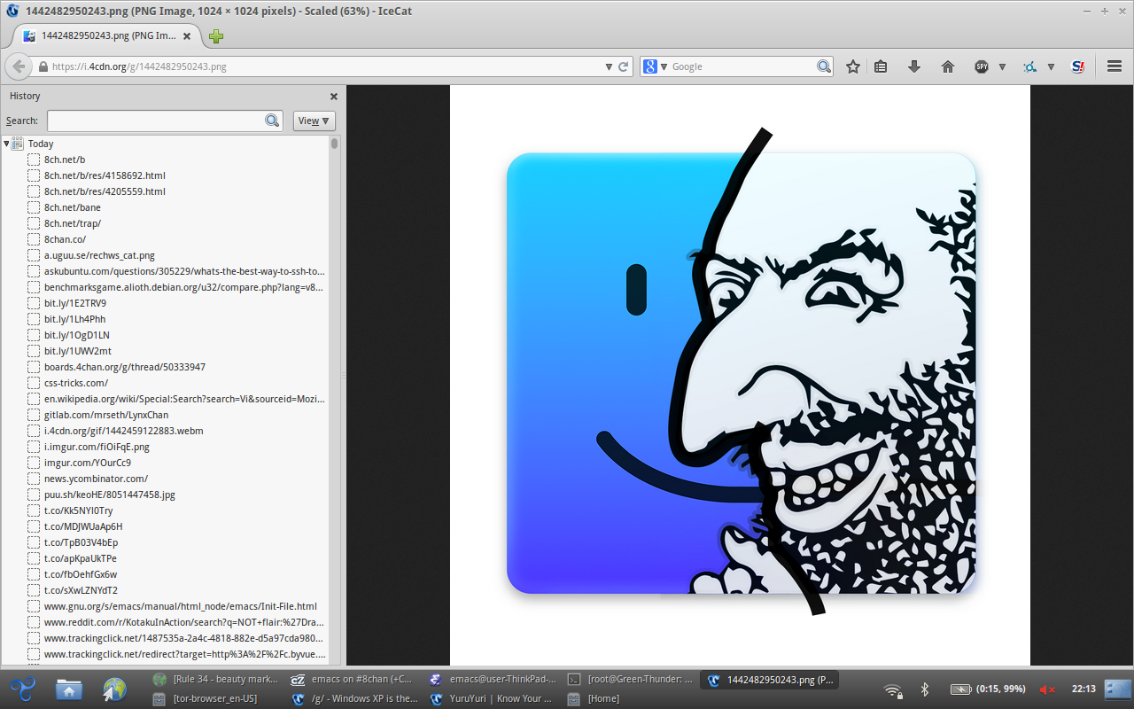Image resolution: width=1134 pixels, height=709 pixels.
Task: Expand the dropdown beside the blue network icon
Action: pos(1051,66)
